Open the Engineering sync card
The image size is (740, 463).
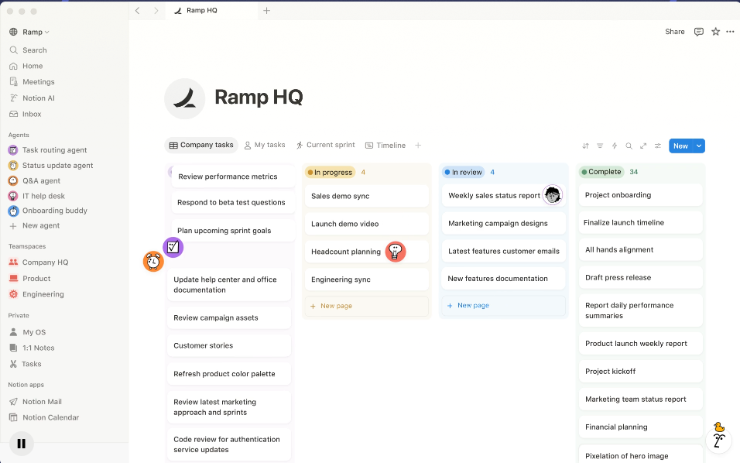pyautogui.click(x=367, y=280)
